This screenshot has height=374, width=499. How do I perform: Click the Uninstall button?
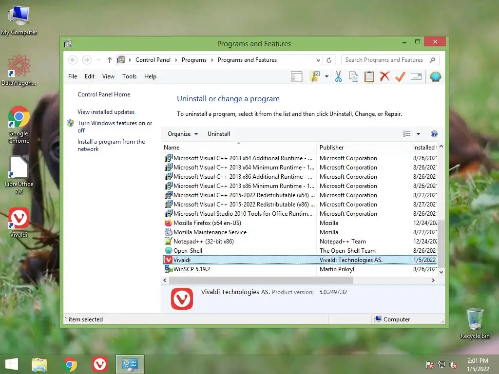pyautogui.click(x=219, y=134)
